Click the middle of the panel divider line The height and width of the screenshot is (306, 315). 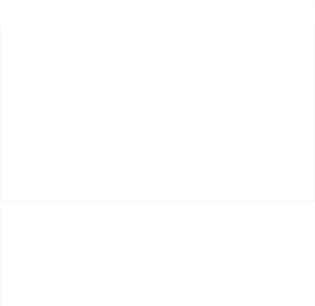[x=157, y=201]
